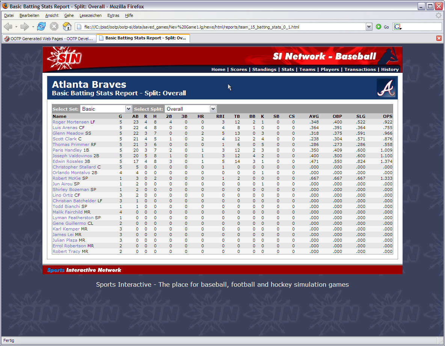Click the Google search engine icon
This screenshot has height=346, width=445.
click(x=398, y=27)
